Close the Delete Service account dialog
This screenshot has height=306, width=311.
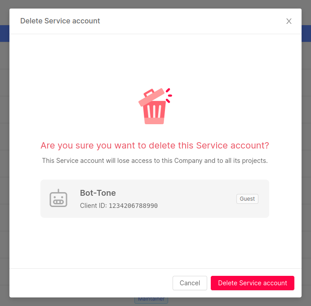click(x=289, y=21)
